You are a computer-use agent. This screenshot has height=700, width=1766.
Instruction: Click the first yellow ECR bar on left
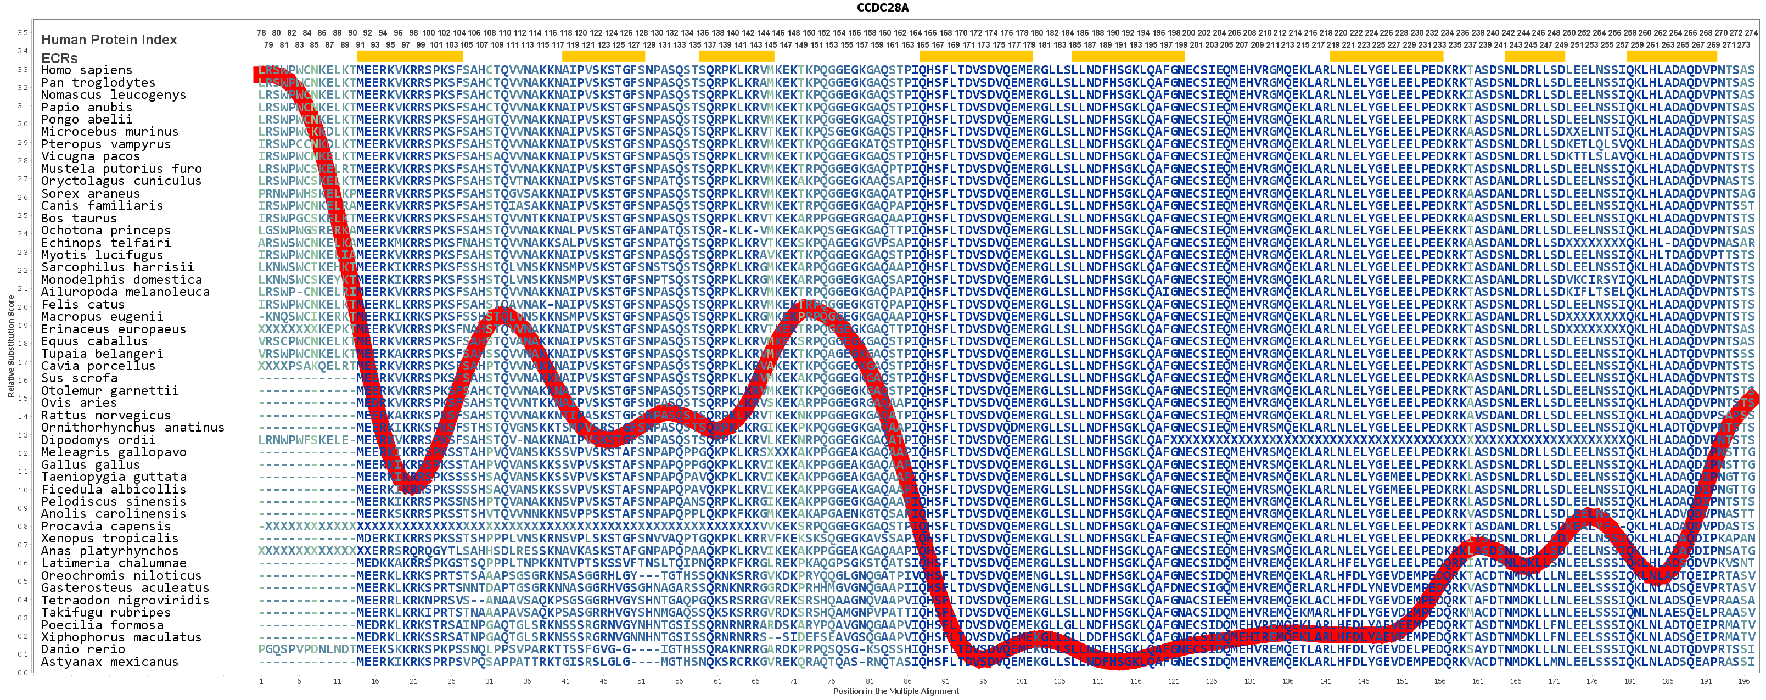410,56
